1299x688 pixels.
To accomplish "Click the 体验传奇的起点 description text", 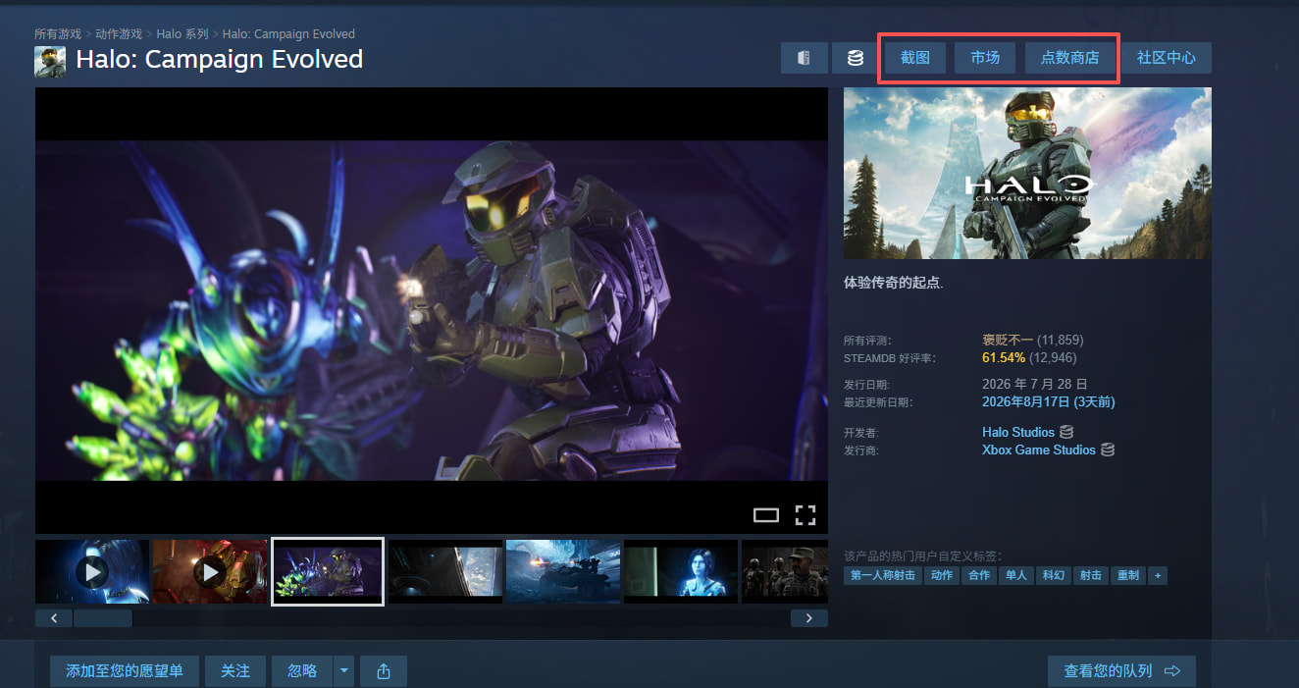I will click(x=893, y=283).
